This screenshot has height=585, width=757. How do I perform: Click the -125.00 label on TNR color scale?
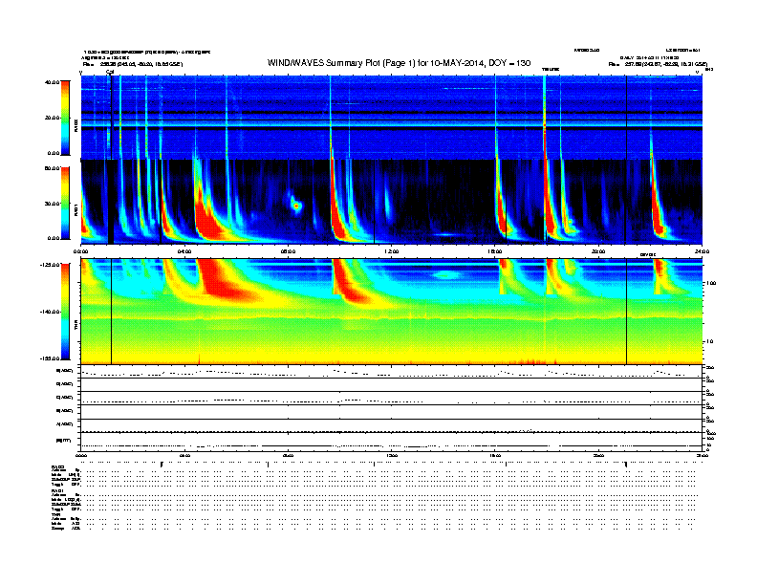pyautogui.click(x=50, y=265)
